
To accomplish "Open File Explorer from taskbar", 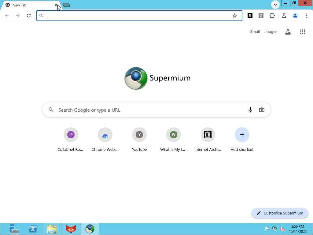I will [52, 229].
